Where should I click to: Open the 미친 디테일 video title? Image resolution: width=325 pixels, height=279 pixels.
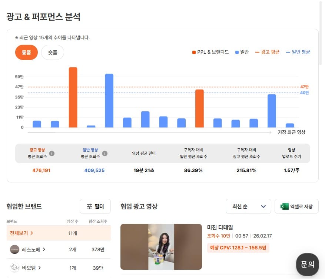pos(221,227)
